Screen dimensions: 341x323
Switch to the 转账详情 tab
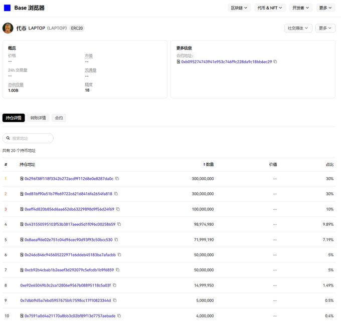38,118
